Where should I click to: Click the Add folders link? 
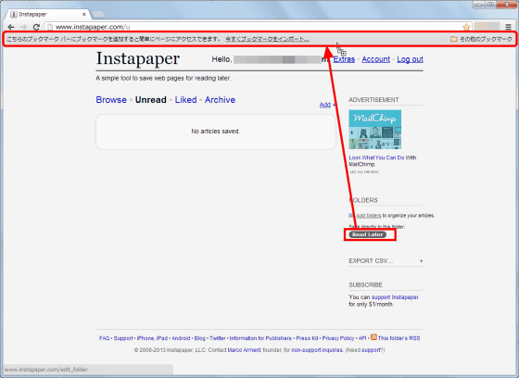tap(369, 216)
